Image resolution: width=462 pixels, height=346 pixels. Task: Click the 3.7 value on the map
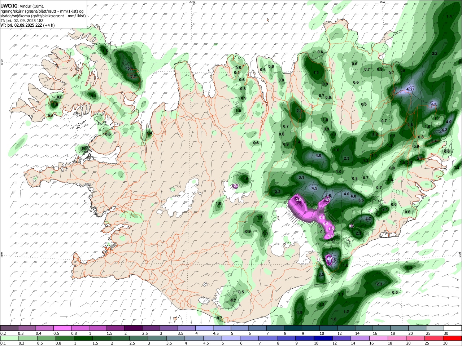pos(368,218)
